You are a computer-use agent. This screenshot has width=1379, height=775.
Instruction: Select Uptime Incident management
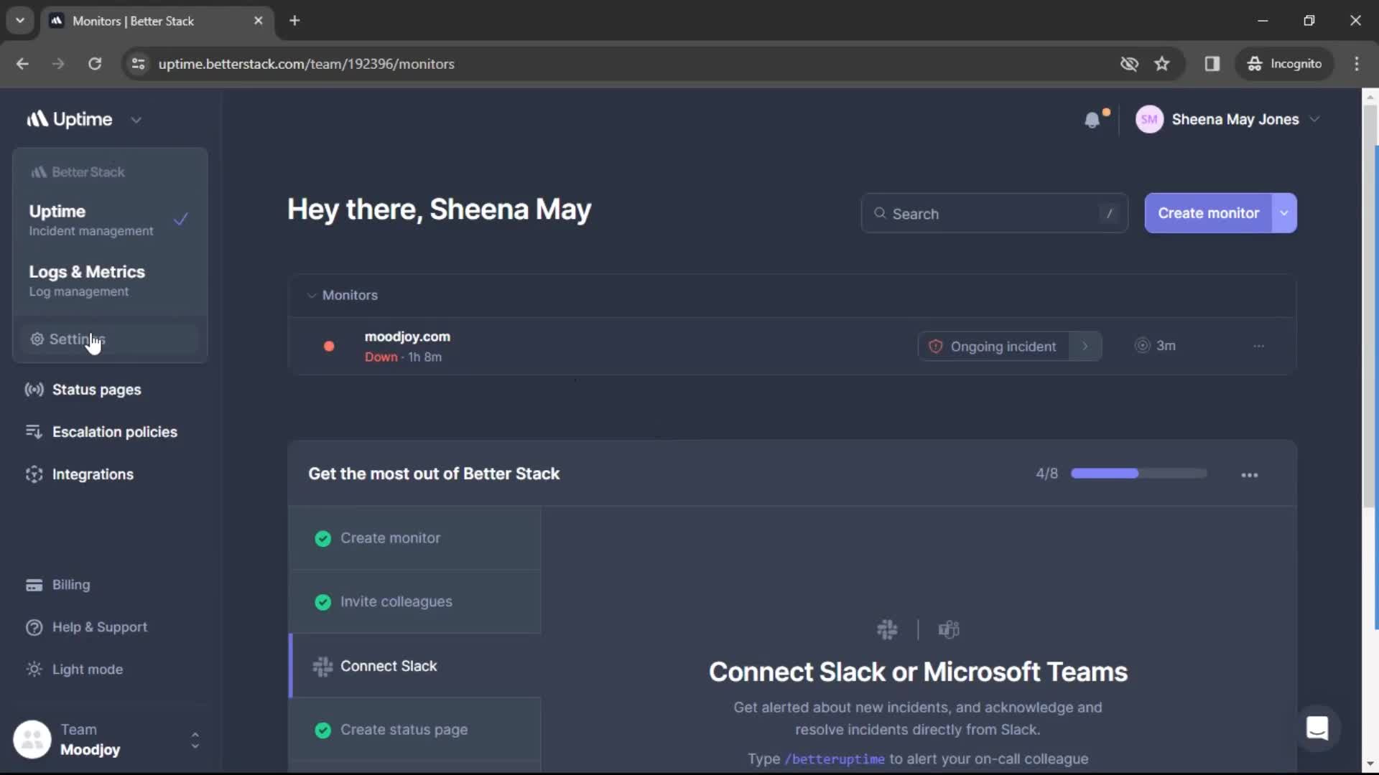[109, 220]
